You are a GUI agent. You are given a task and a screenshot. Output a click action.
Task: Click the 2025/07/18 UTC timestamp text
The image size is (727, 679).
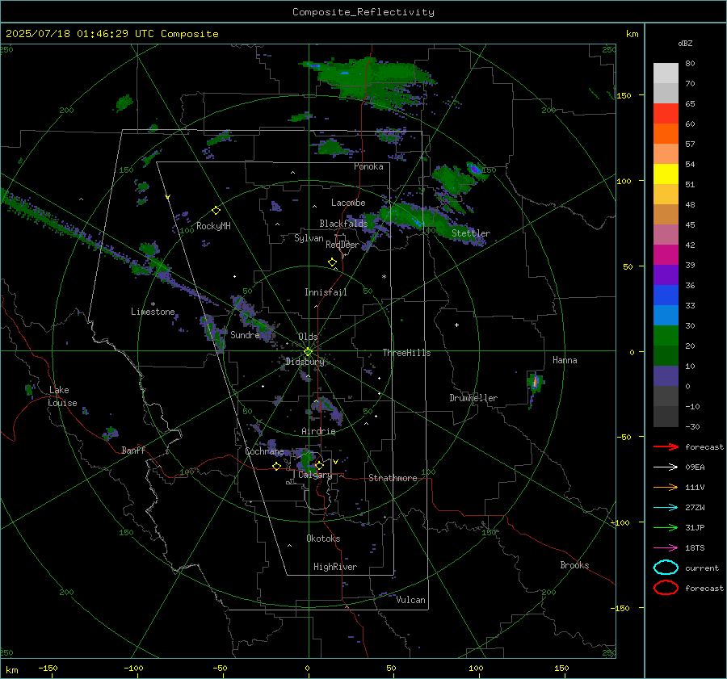[111, 34]
